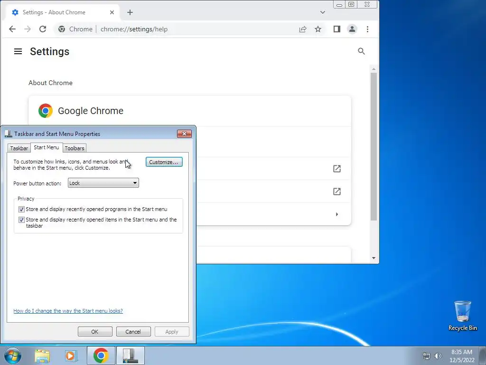Expand the row with right arrow chevron
The image size is (486, 365).
pyautogui.click(x=337, y=214)
